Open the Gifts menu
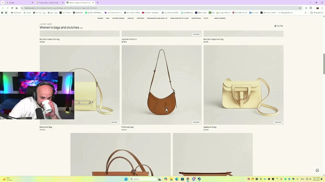This screenshot has width=325, height=182. pyautogui.click(x=206, y=18)
